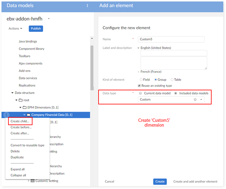This screenshot has height=189, width=226.
Task: Open the Data type dropdown list
Action: [201, 100]
